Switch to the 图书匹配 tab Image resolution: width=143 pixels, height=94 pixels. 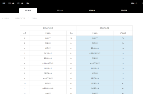[x=124, y=10]
